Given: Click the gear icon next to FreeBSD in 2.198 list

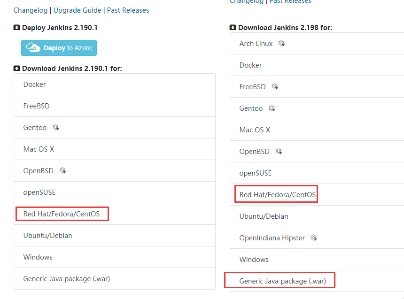Looking at the screenshot, I should click(275, 86).
